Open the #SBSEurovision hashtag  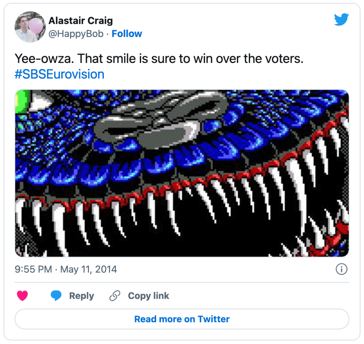pos(59,74)
